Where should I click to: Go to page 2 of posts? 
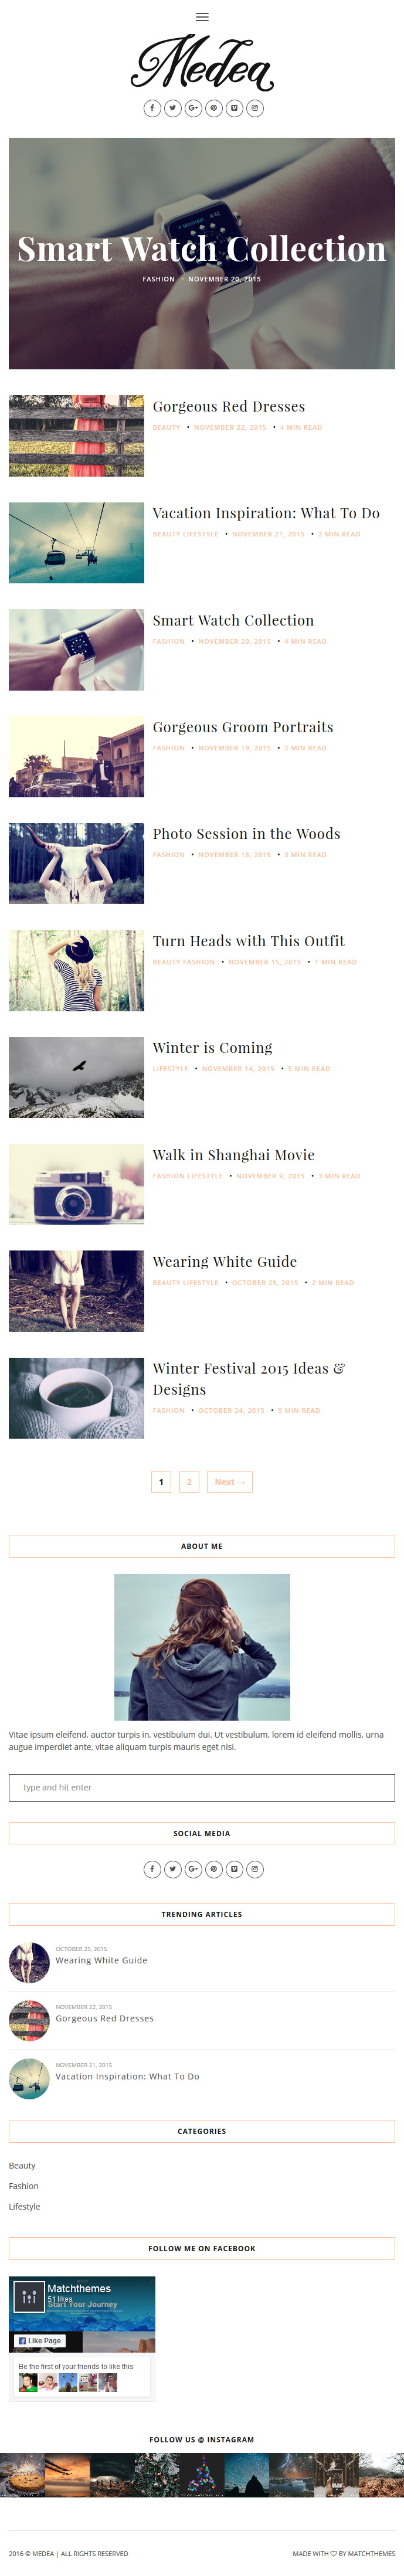(189, 1482)
